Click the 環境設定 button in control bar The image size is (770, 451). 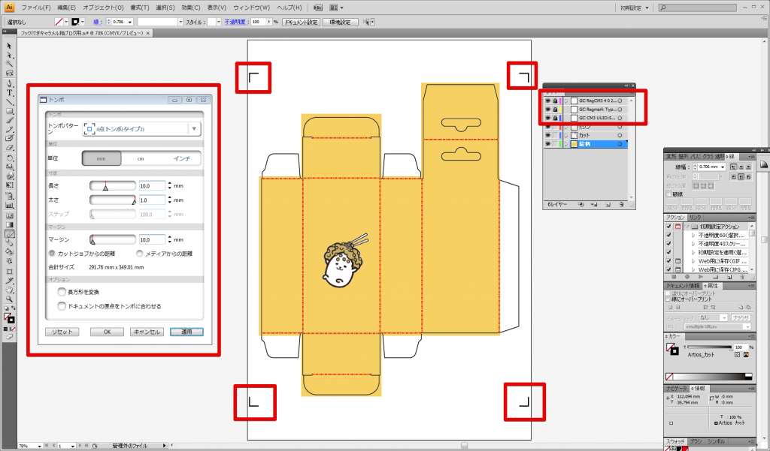(x=340, y=22)
